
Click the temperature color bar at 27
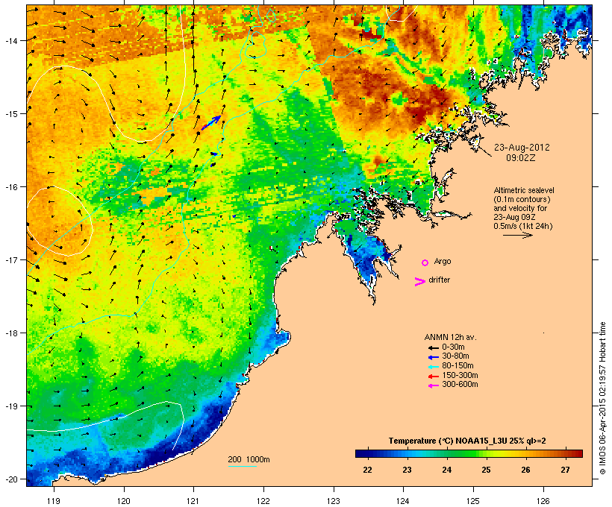565,453
